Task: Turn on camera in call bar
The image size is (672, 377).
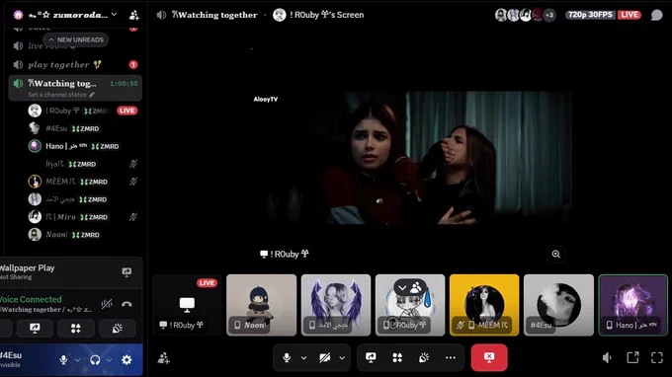Action: pos(325,357)
